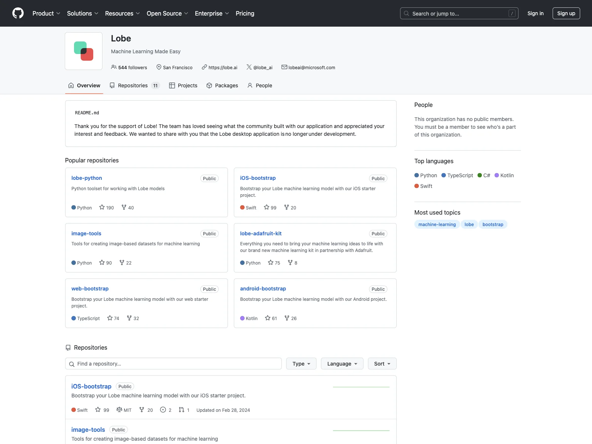592x444 pixels.
Task: Click the mail icon beside lobeai@microsoft.com
Action: click(x=284, y=67)
